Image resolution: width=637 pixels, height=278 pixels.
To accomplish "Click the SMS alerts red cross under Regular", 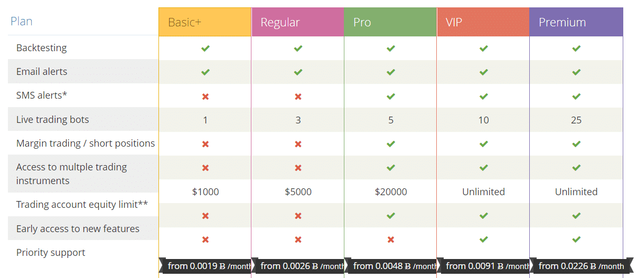I will coord(298,97).
